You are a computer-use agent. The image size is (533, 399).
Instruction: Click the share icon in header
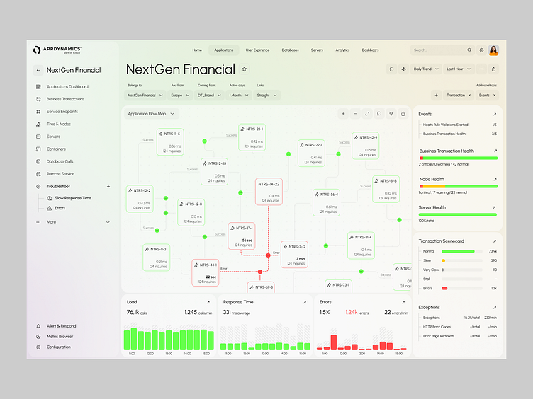493,69
